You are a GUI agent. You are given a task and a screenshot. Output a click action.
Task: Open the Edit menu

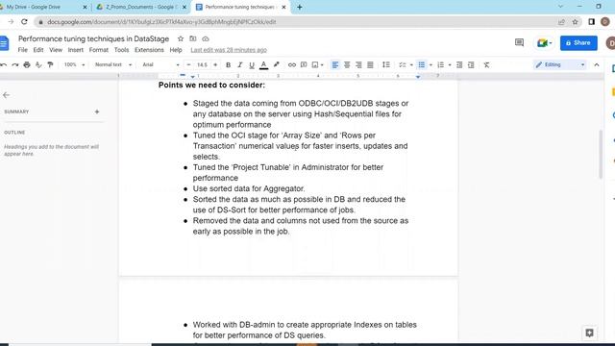[x=38, y=50]
